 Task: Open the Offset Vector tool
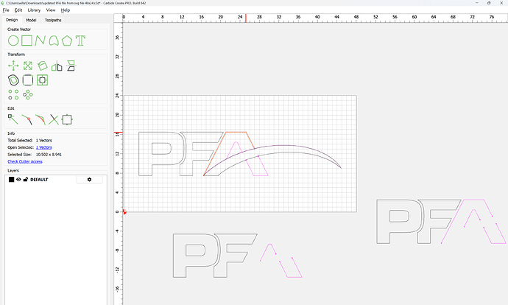[x=13, y=80]
